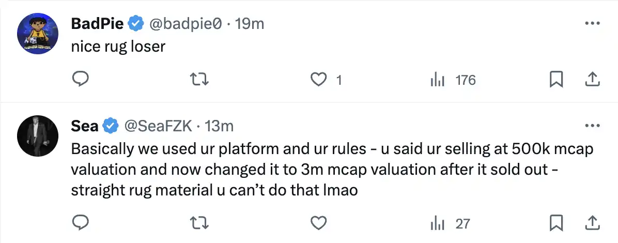Reply to BadPie's tweet

[80, 80]
